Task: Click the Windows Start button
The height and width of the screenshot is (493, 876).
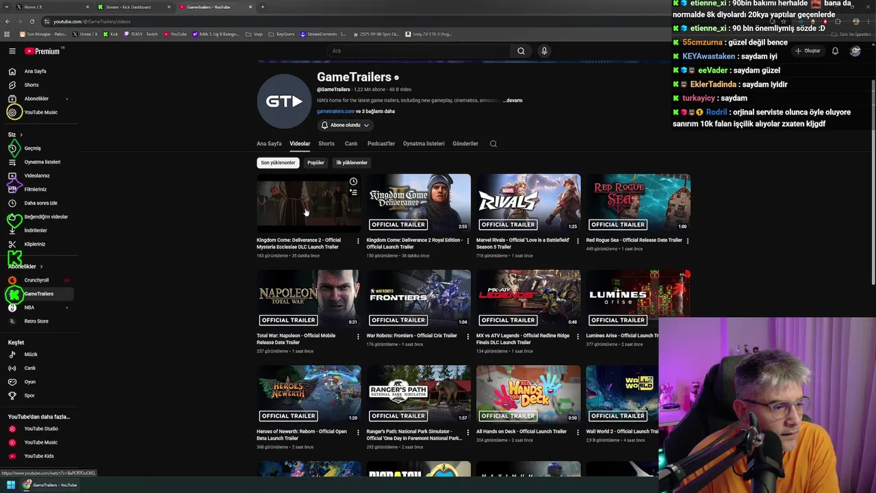Action: coord(11,485)
